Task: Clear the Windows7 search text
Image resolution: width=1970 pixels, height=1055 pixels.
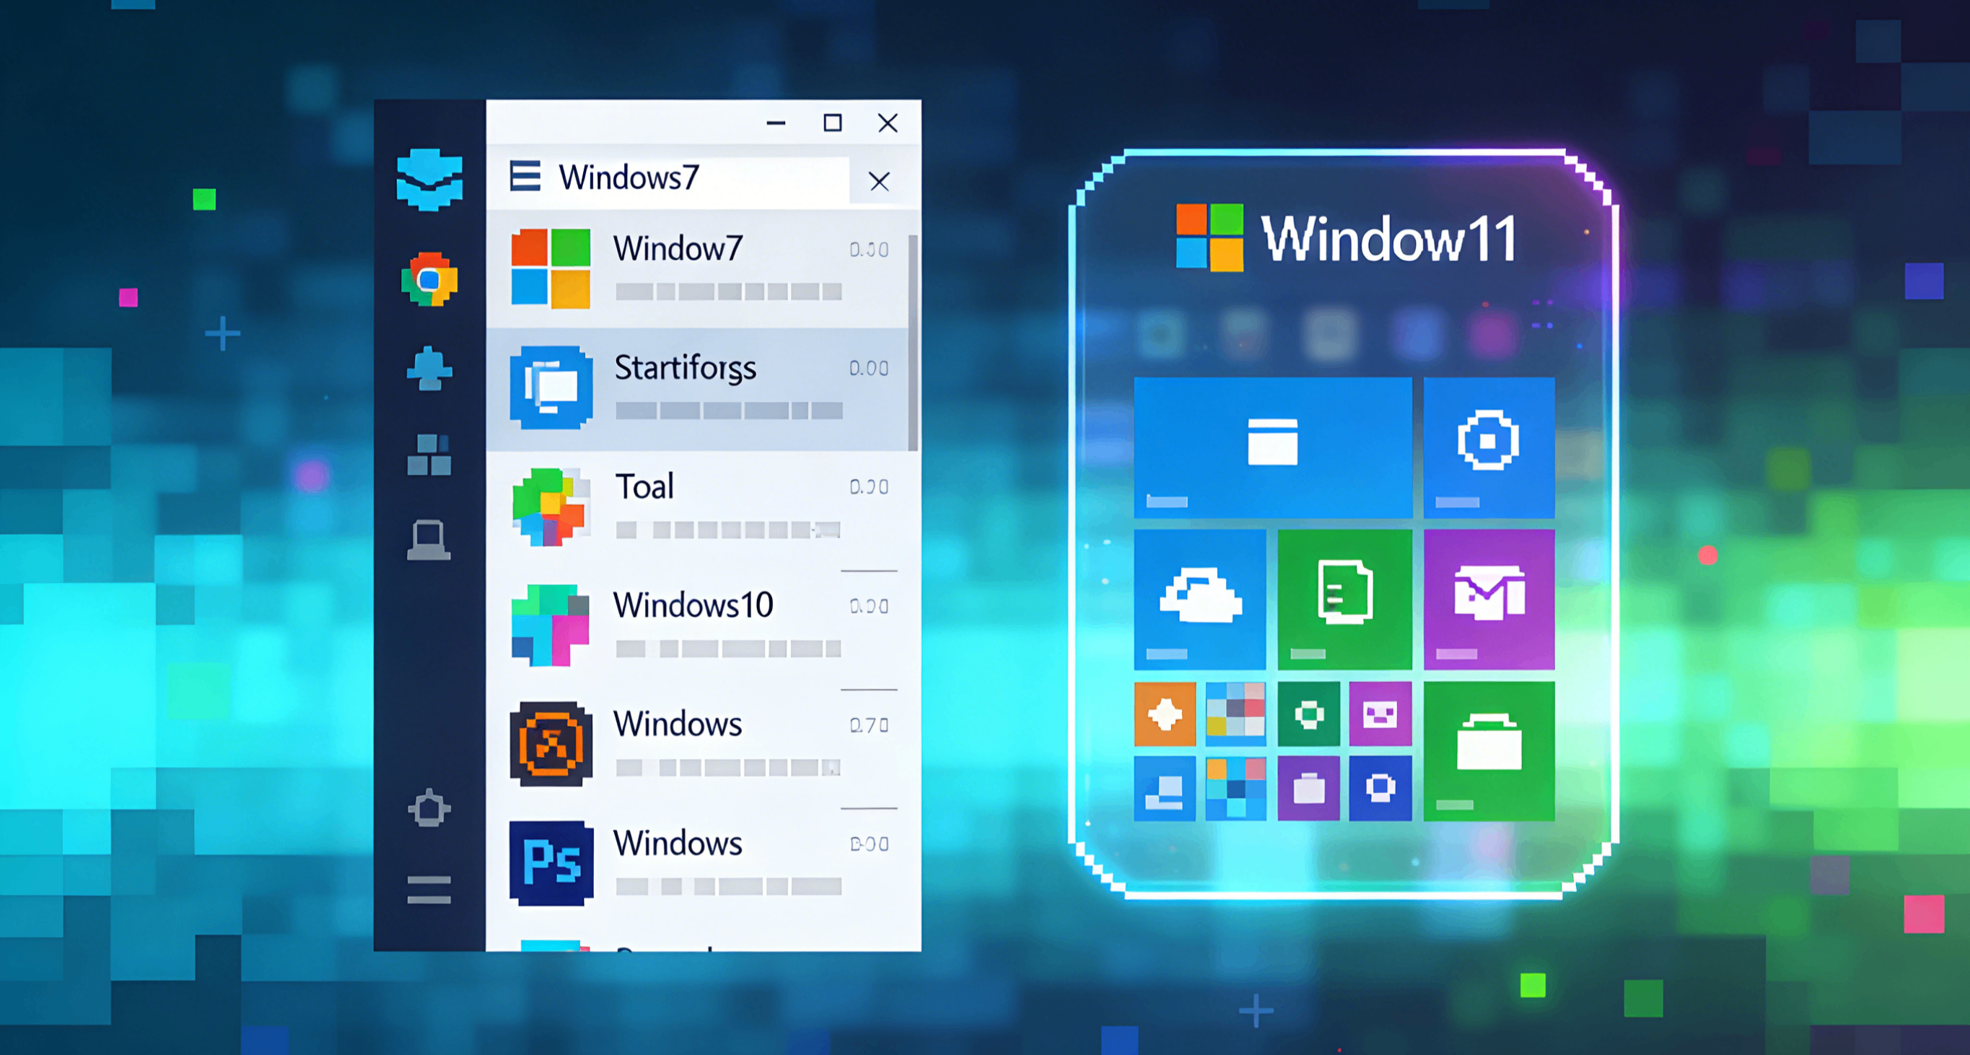Action: click(x=880, y=181)
